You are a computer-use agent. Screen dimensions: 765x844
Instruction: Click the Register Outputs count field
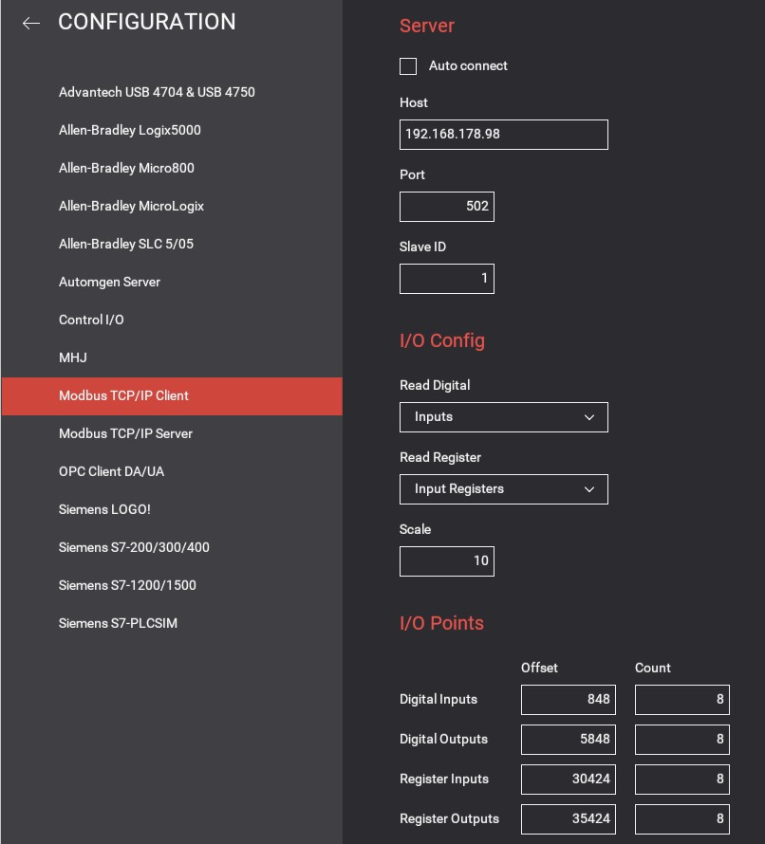pos(681,819)
